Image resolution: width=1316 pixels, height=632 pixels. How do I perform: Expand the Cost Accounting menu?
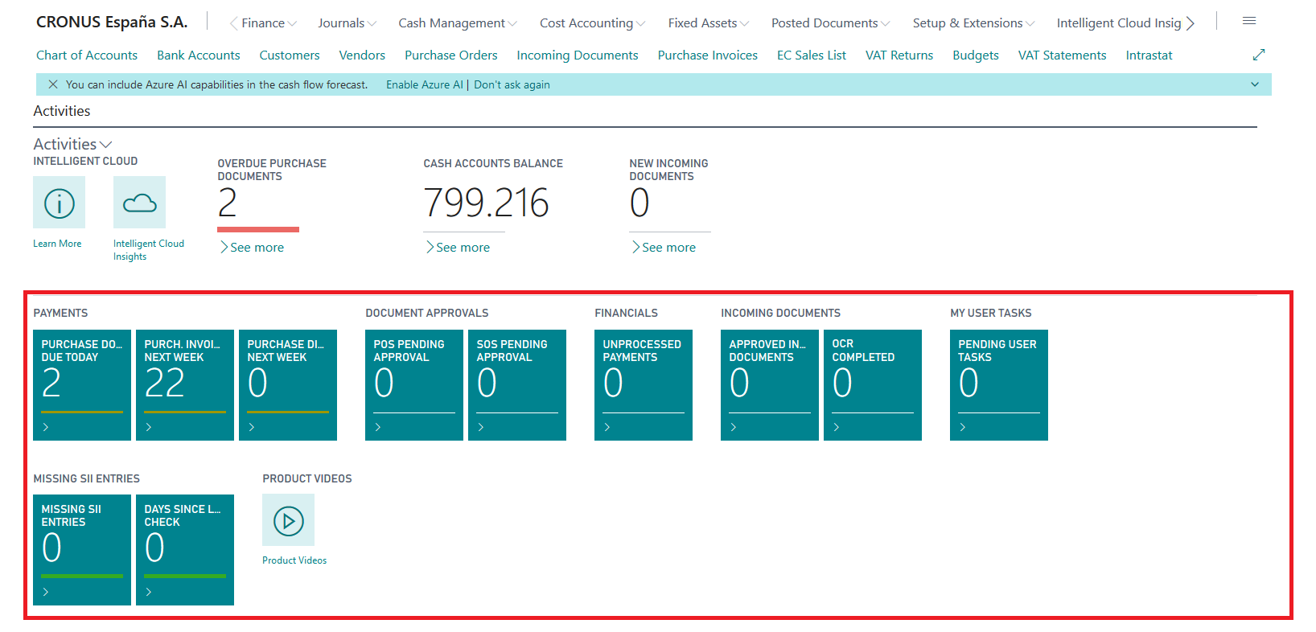tap(592, 23)
